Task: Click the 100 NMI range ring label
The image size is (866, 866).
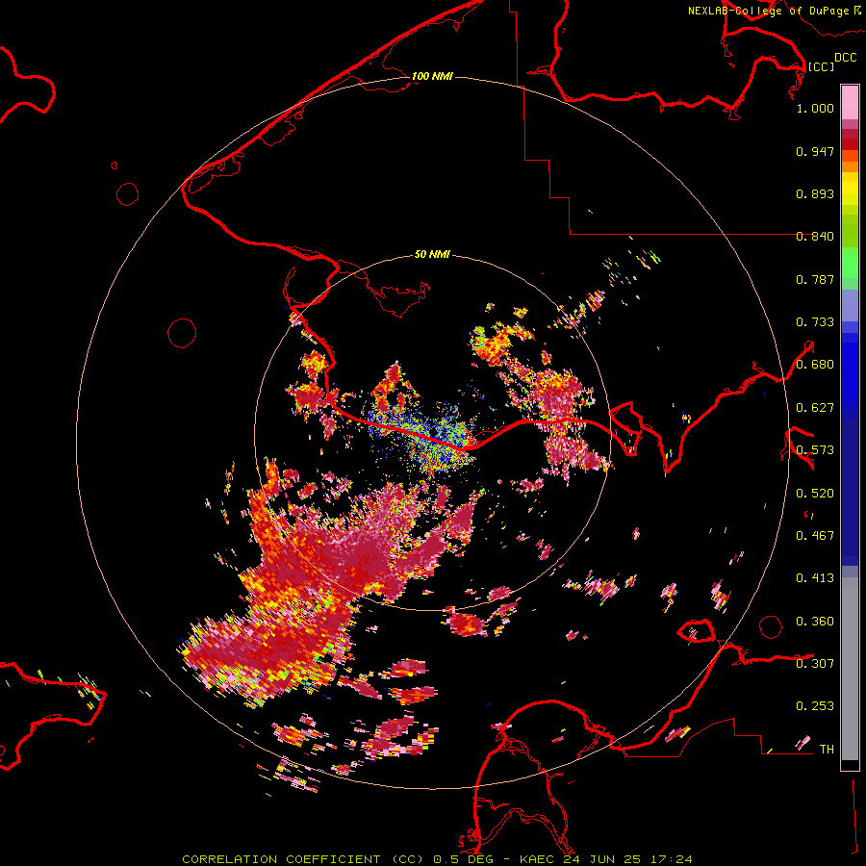Action: 432,76
